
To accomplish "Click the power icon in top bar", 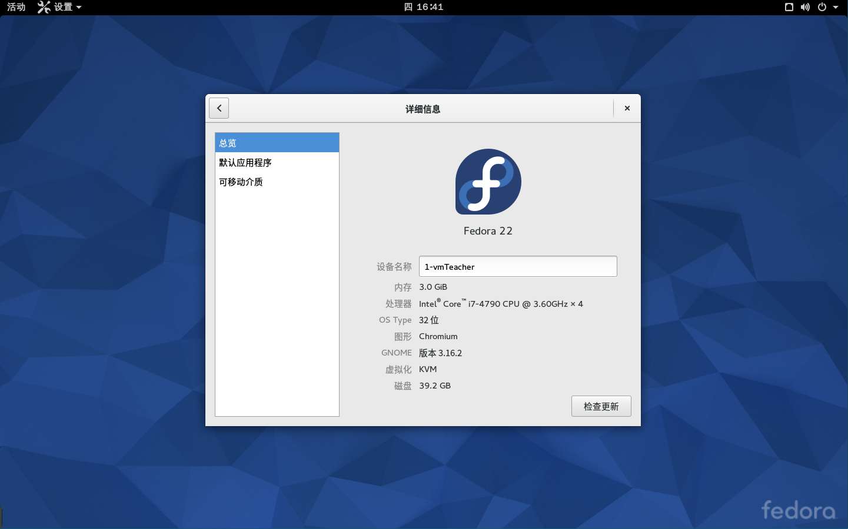I will 822,7.
